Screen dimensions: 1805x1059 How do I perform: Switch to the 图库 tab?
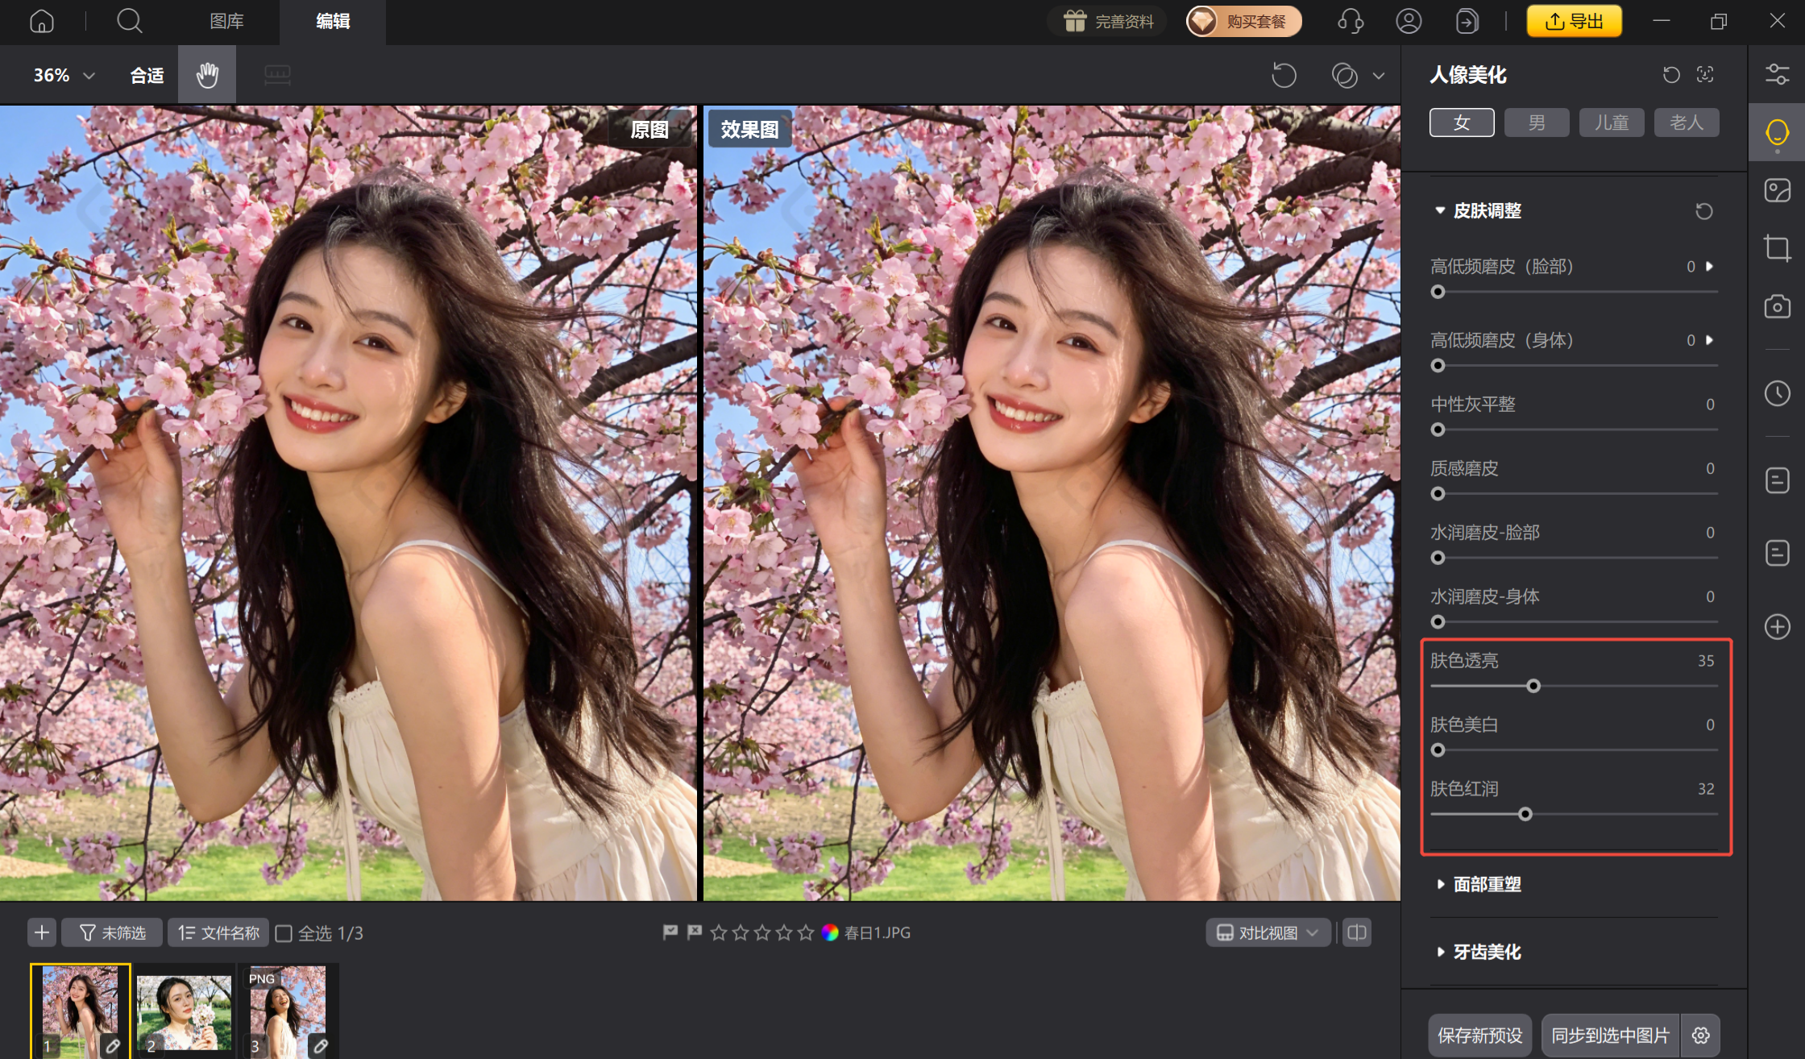point(226,21)
